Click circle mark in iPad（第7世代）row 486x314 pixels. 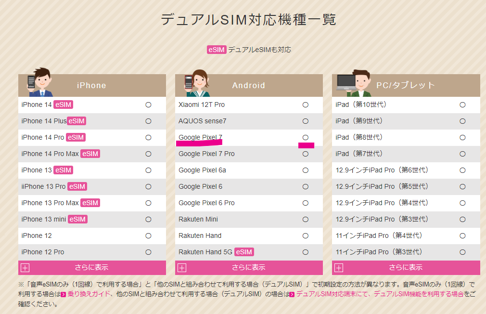pos(462,154)
